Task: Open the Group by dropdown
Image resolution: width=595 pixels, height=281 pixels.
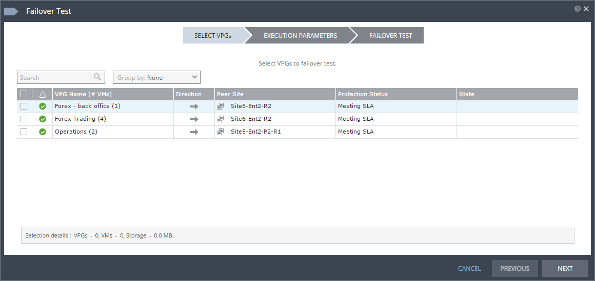Action: 156,77
